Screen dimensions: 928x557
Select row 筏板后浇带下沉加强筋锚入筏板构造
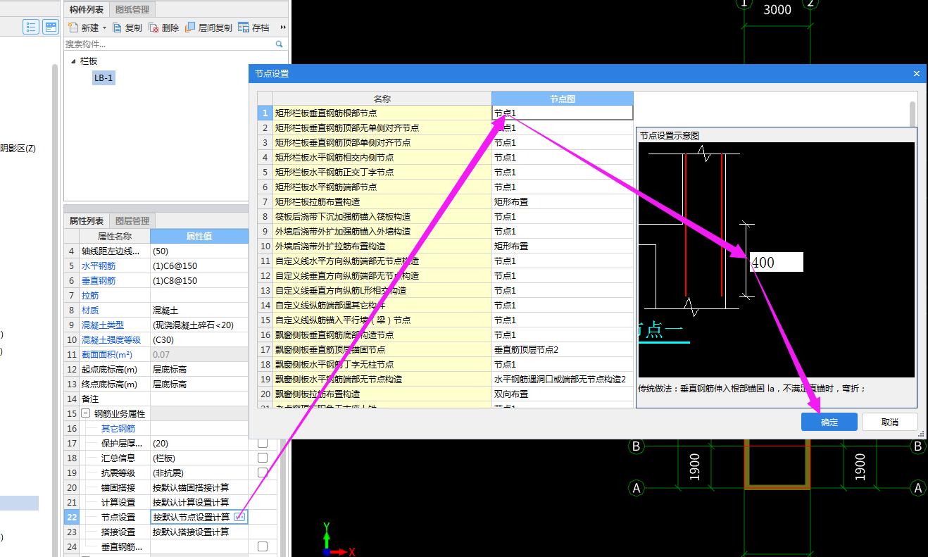pyautogui.click(x=382, y=217)
